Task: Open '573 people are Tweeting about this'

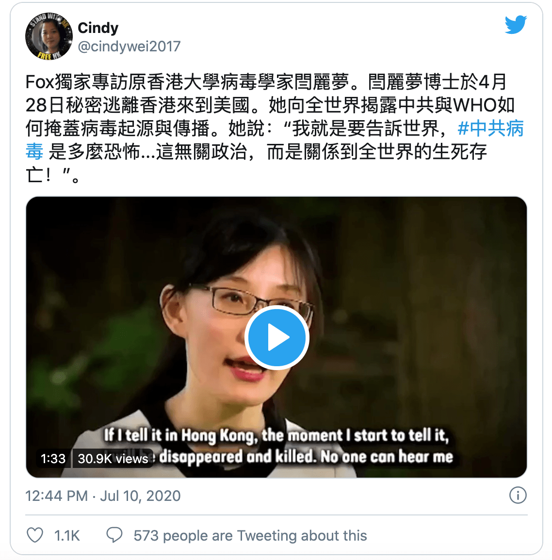Action: (x=250, y=535)
